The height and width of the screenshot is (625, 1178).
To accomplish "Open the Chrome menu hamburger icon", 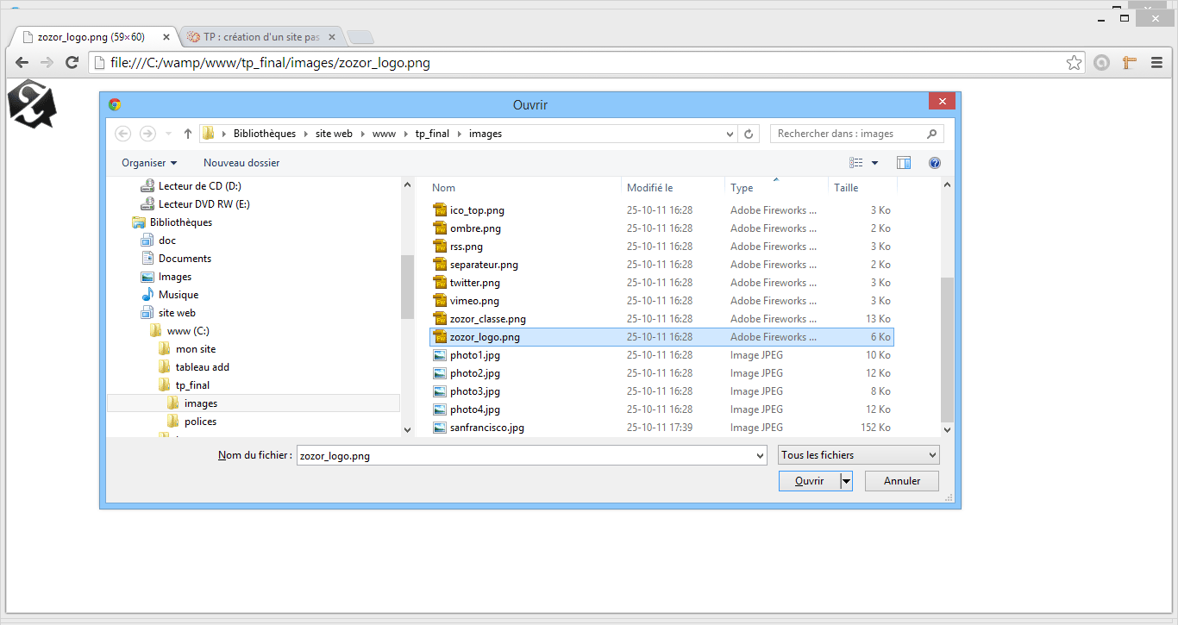I will point(1157,62).
